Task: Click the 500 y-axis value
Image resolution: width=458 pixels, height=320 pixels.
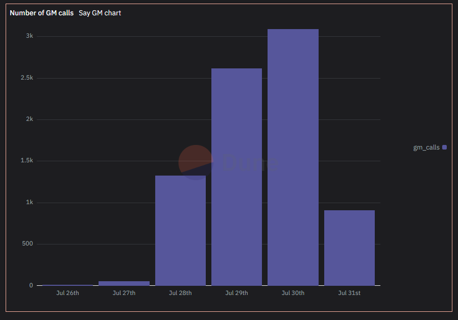Action: tap(28, 244)
